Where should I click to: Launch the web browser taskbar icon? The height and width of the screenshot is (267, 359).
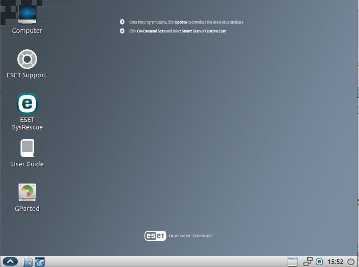40,262
